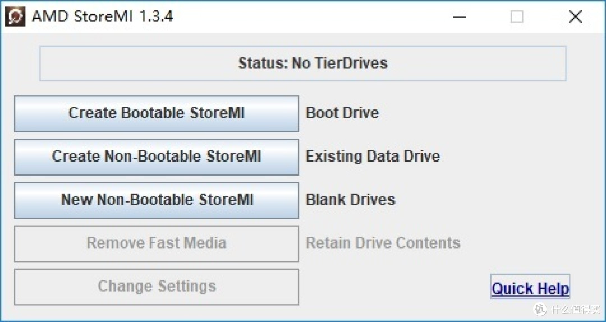Click the 'Blank Drives' label

[351, 200]
